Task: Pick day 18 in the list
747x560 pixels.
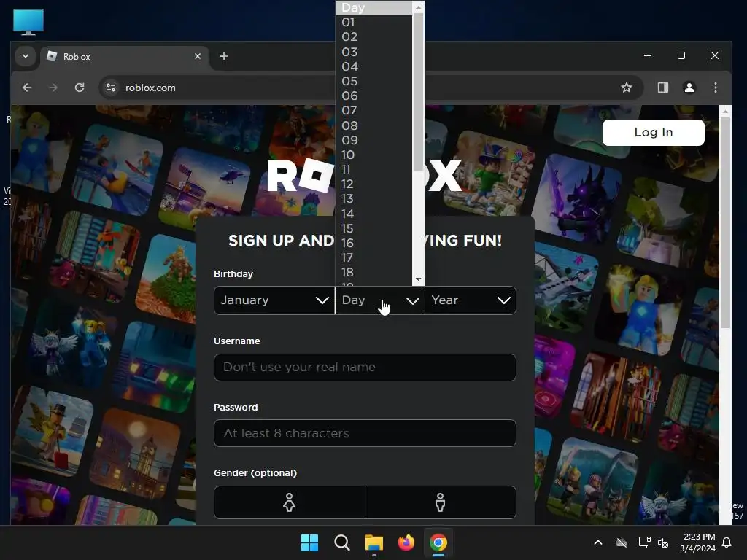Action: coord(373,273)
